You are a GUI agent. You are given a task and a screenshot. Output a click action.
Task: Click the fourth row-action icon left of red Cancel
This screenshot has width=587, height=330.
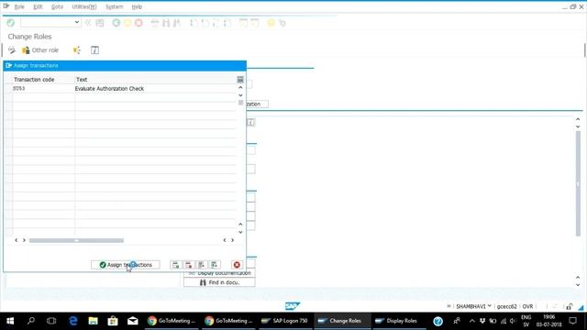(215, 265)
